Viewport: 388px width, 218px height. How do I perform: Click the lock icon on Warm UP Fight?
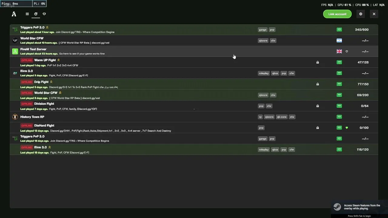point(318,62)
